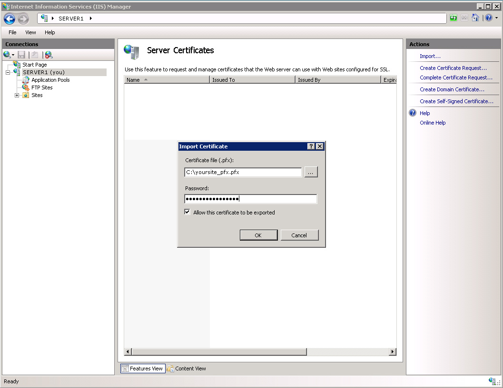503x388 pixels.
Task: Click the Save floppy icon in Connections
Action: [21, 55]
